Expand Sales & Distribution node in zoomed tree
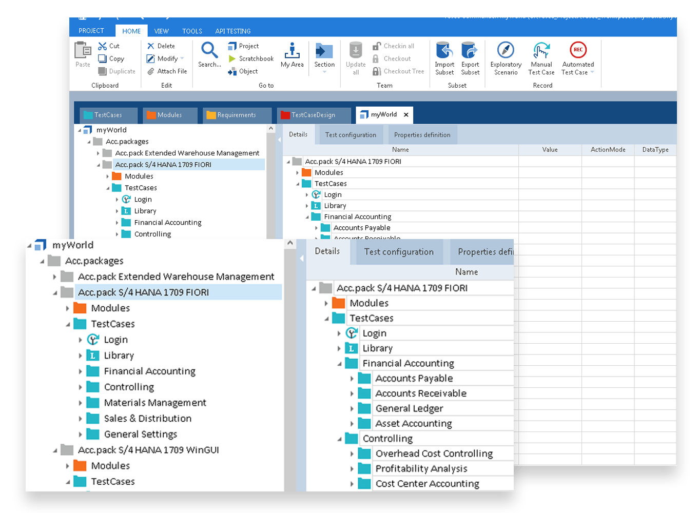The width and height of the screenshot is (698, 513). (x=80, y=419)
